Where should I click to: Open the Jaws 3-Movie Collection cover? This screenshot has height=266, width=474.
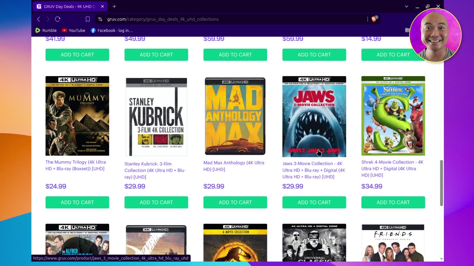[314, 116]
